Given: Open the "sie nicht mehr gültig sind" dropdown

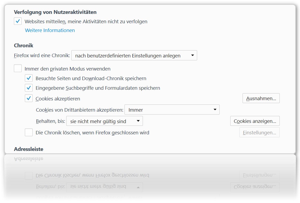Looking at the screenshot, I should click(x=104, y=121).
